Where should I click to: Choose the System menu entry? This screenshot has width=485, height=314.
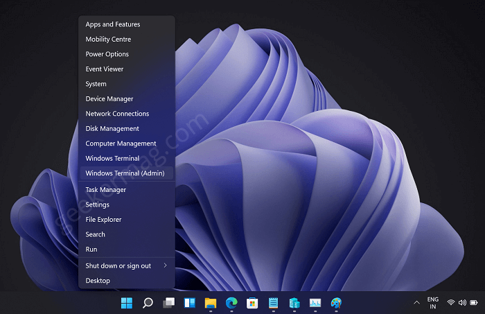pyautogui.click(x=127, y=84)
